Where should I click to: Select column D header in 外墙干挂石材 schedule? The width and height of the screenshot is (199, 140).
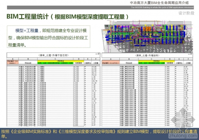[79, 59]
